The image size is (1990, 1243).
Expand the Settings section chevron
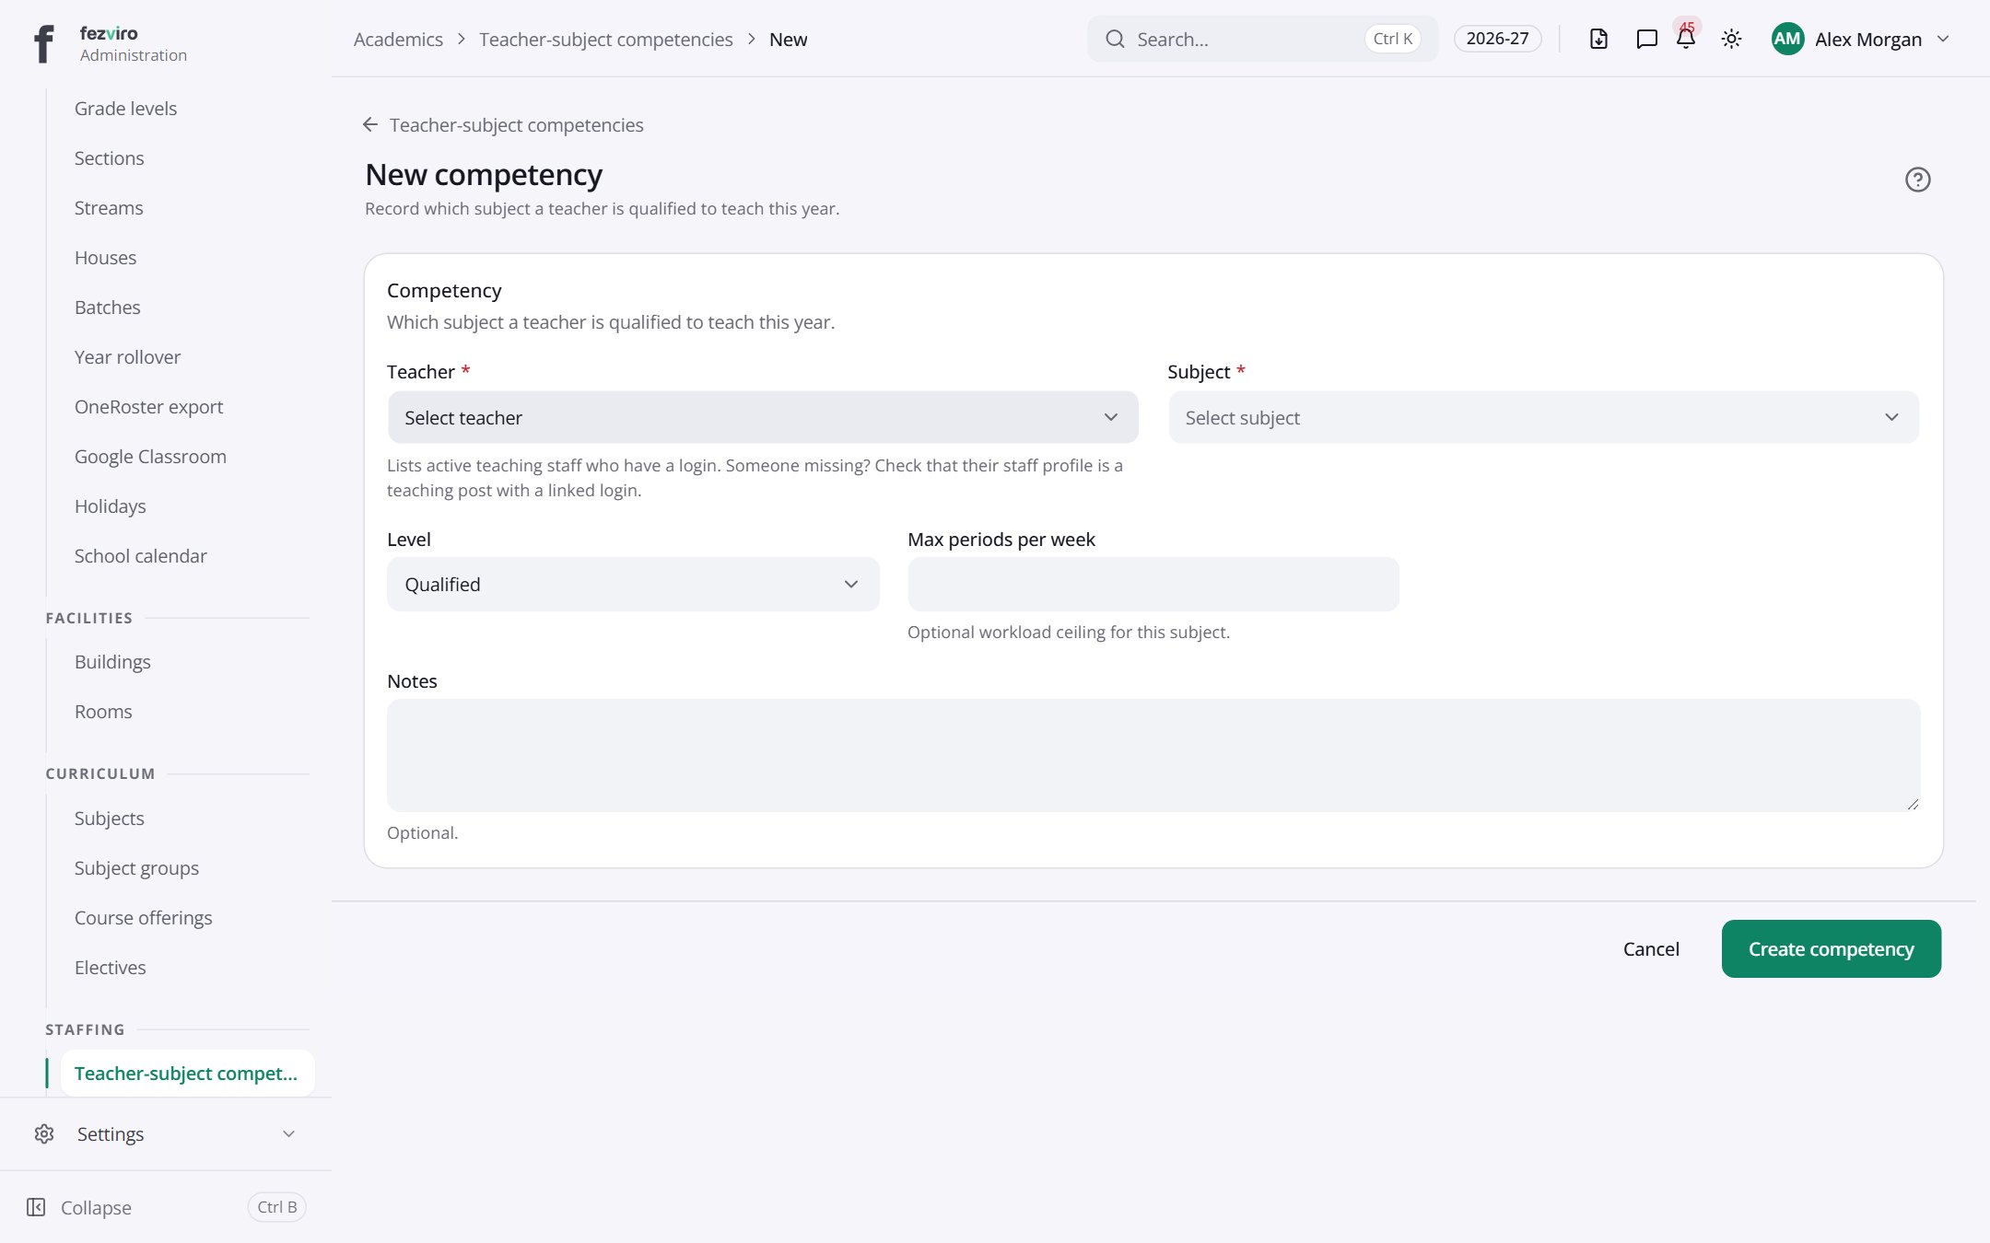click(288, 1133)
